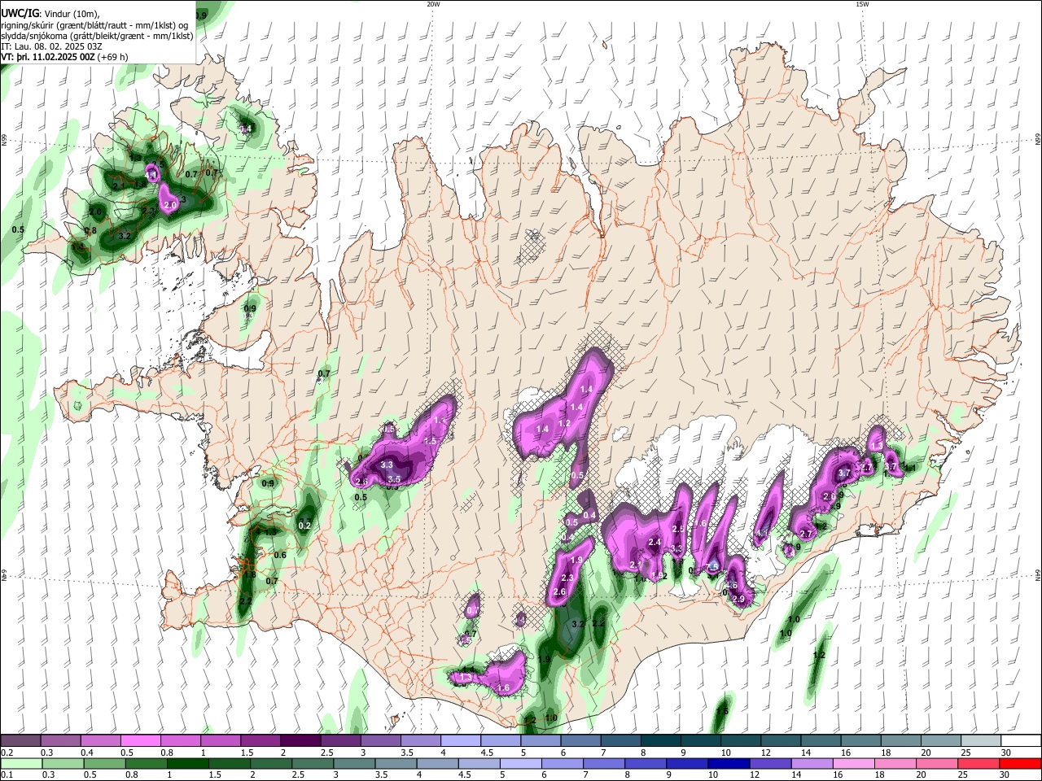Click the "slydda/snjókoma" legend description line
1042x781 pixels.
[x=97, y=36]
